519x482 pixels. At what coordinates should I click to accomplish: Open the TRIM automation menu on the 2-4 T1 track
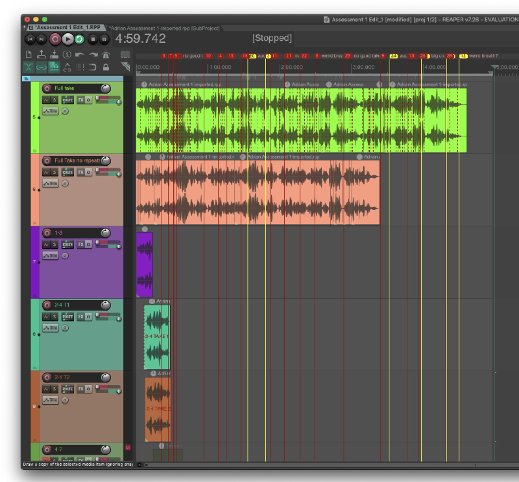51,328
